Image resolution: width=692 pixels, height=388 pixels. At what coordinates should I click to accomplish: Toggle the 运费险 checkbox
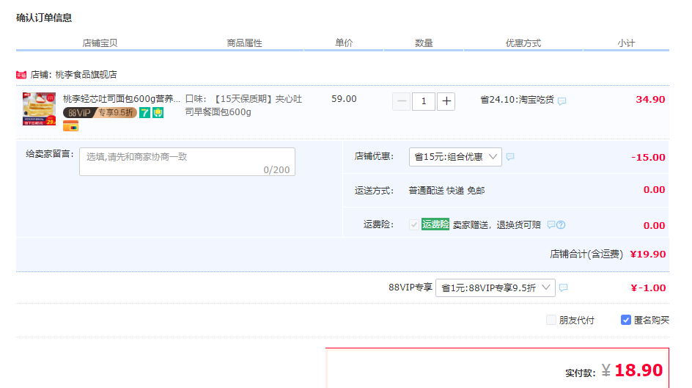413,224
